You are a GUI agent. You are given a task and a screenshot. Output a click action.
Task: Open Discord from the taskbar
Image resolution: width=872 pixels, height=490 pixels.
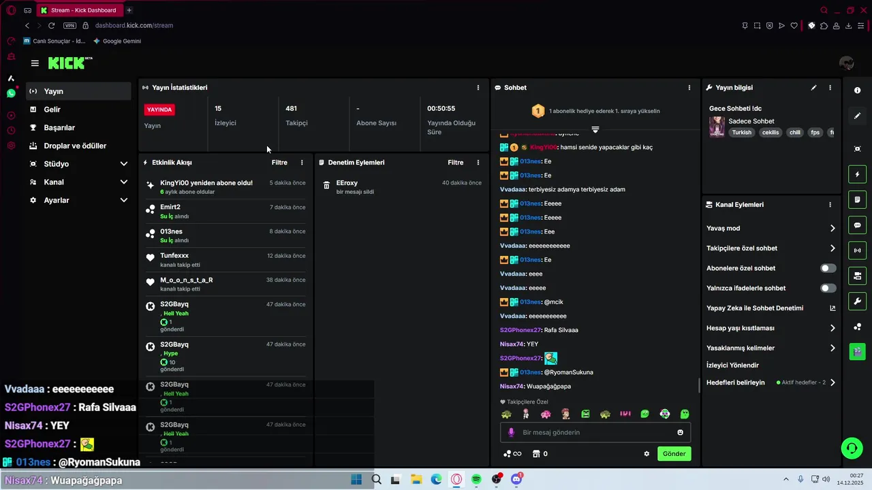click(x=516, y=479)
